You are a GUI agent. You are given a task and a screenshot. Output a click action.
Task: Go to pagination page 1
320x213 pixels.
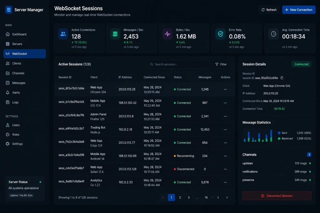(171, 197)
